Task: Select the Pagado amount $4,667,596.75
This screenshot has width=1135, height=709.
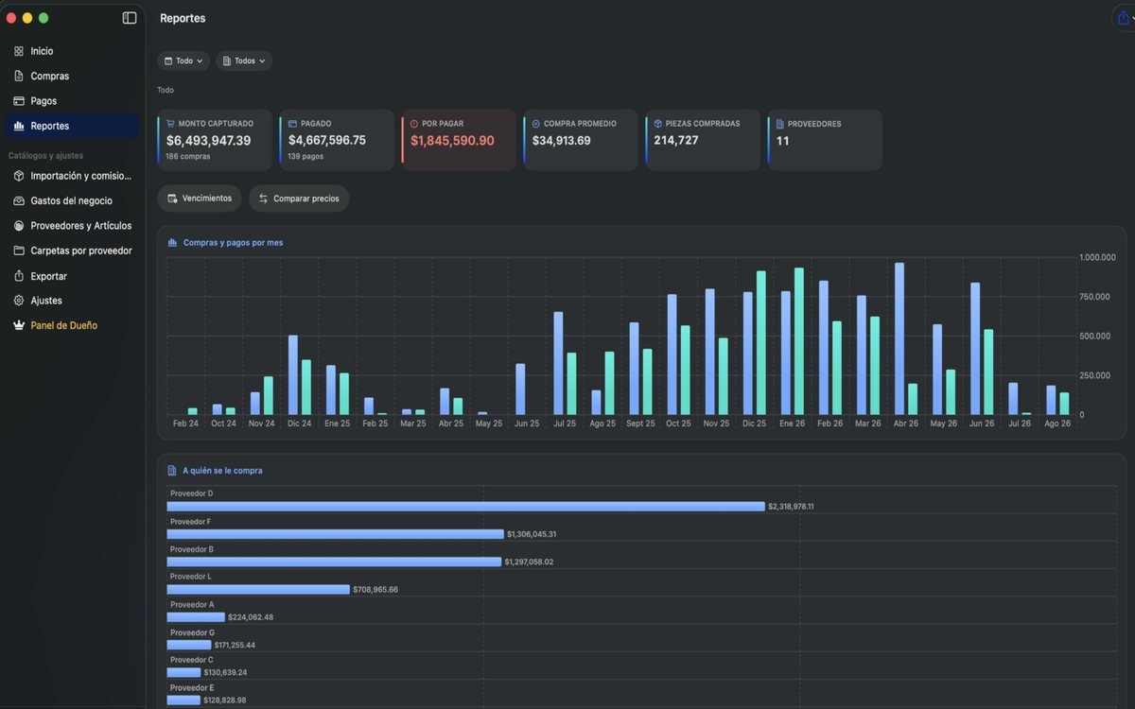Action: point(327,140)
